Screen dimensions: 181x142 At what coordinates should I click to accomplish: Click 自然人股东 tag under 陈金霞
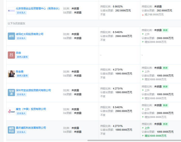(22, 76)
